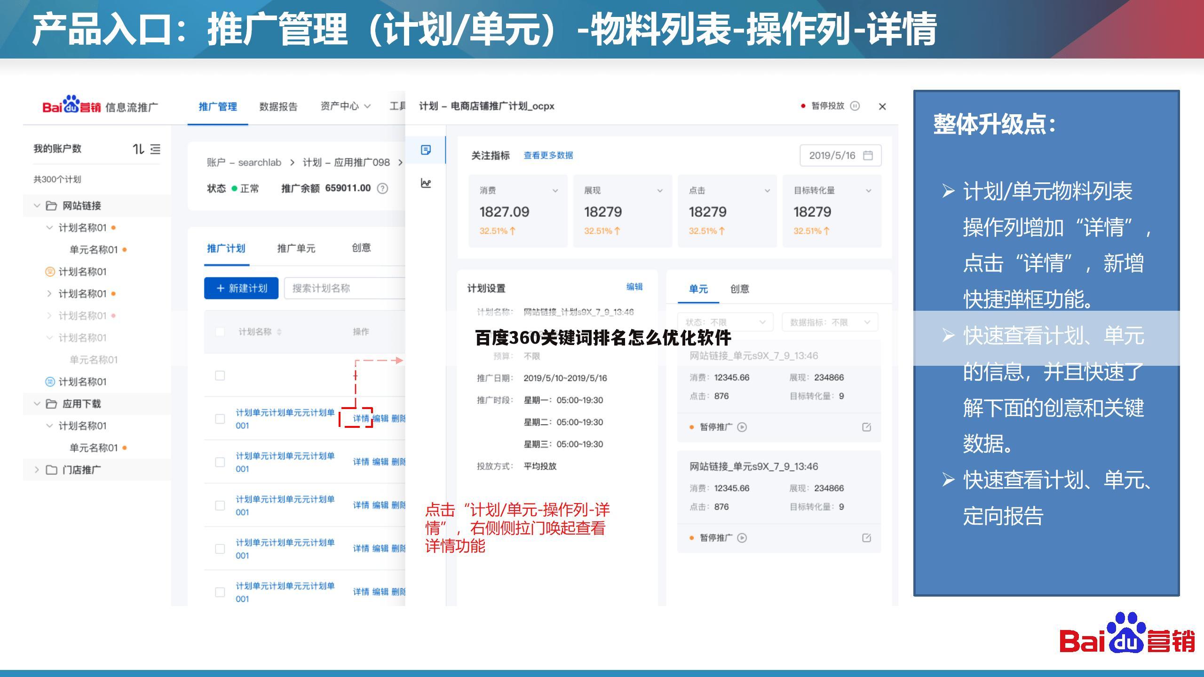Tick checkbox of first 计划单元计划单元 001 row

point(220,419)
